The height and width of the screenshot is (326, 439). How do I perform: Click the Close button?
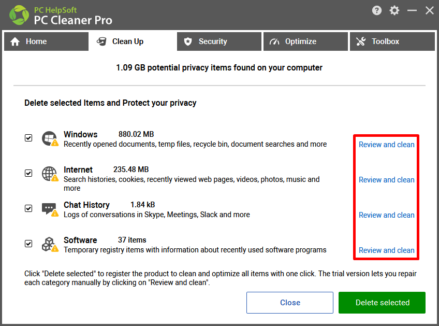tap(290, 303)
